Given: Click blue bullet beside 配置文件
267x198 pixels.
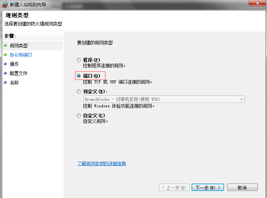Looking at the screenshot, I should pyautogui.click(x=5, y=73).
